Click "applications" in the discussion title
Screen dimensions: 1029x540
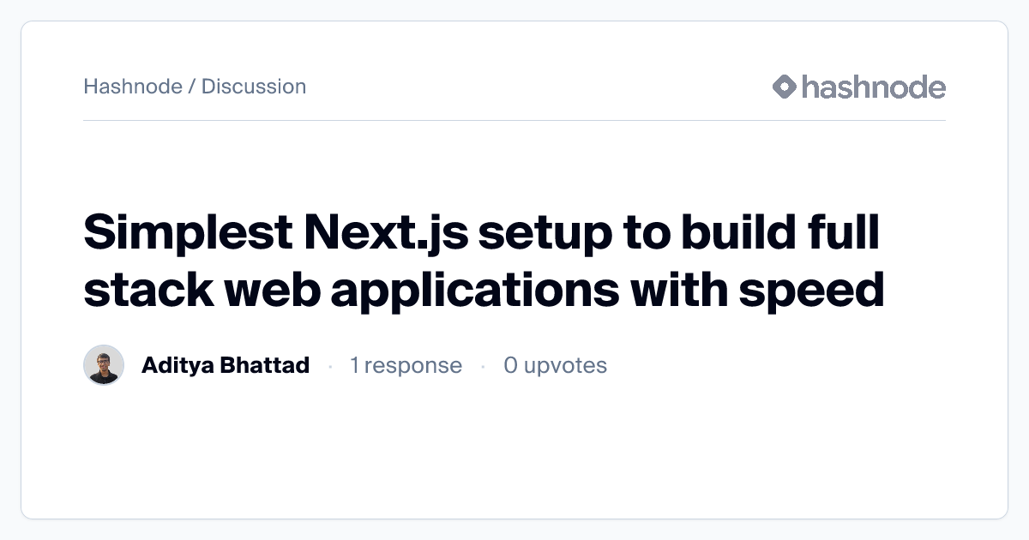pyautogui.click(x=474, y=290)
